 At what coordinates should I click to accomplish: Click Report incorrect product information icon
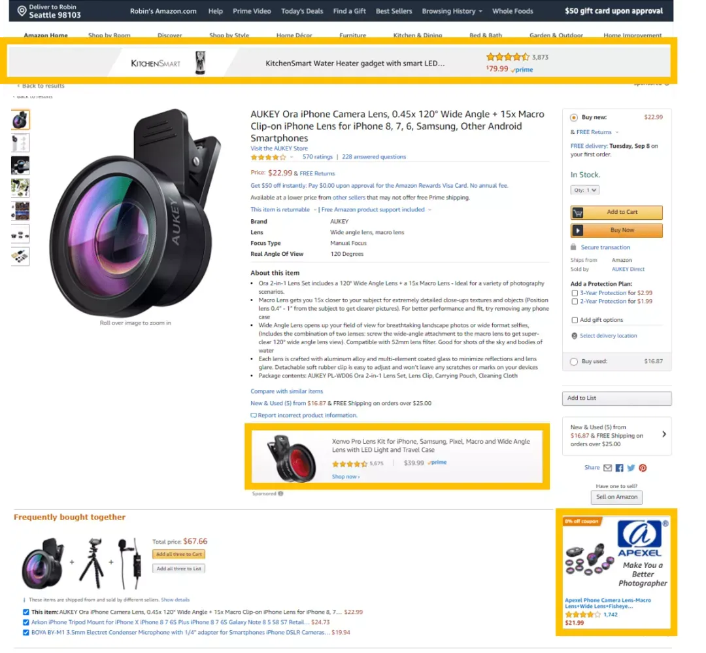254,415
